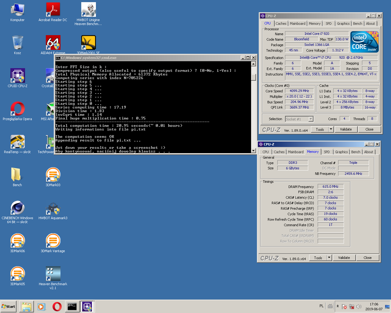Screen dimensions: 391x313
Task: Launch Heaven Benchmark v2.1 shortcut
Action: (53, 278)
